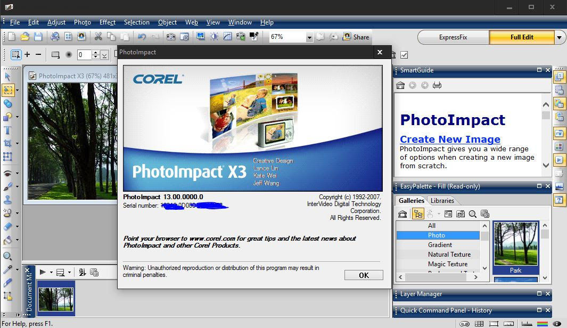Click the Undo arrow icon

[142, 37]
